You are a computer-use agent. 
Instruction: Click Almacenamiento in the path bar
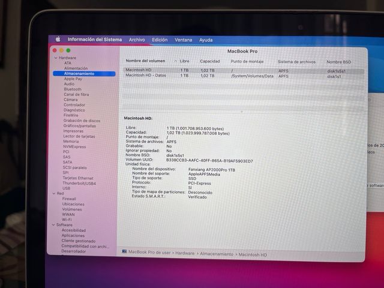coord(217,254)
